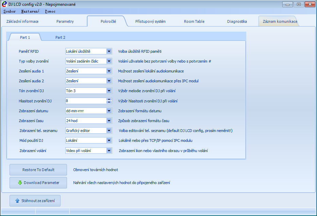Click the 'Možnost zesílení audiokomunikace přes IPC modul' text
317x216 pixels.
click(x=158, y=81)
